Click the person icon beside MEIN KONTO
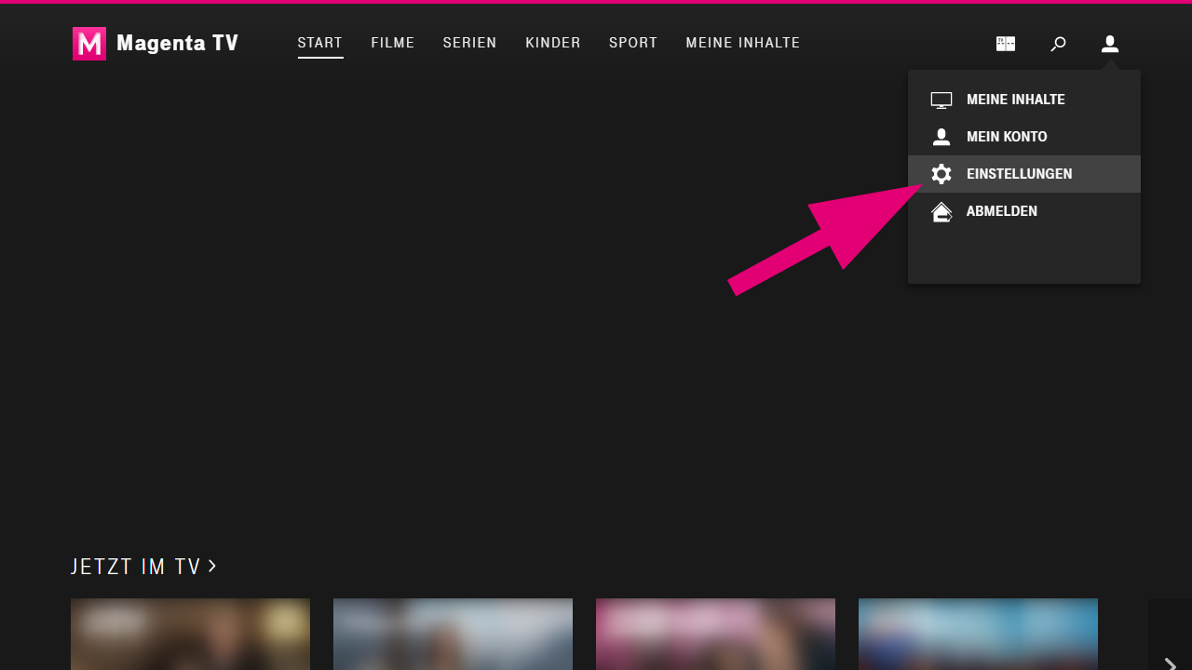1192x670 pixels. [x=941, y=137]
